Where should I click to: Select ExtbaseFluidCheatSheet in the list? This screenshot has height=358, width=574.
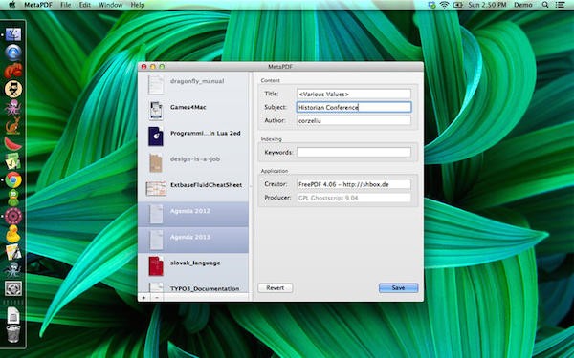click(193, 188)
